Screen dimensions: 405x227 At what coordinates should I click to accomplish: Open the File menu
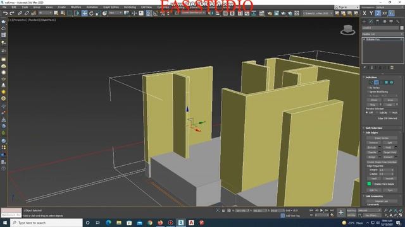click(4, 7)
